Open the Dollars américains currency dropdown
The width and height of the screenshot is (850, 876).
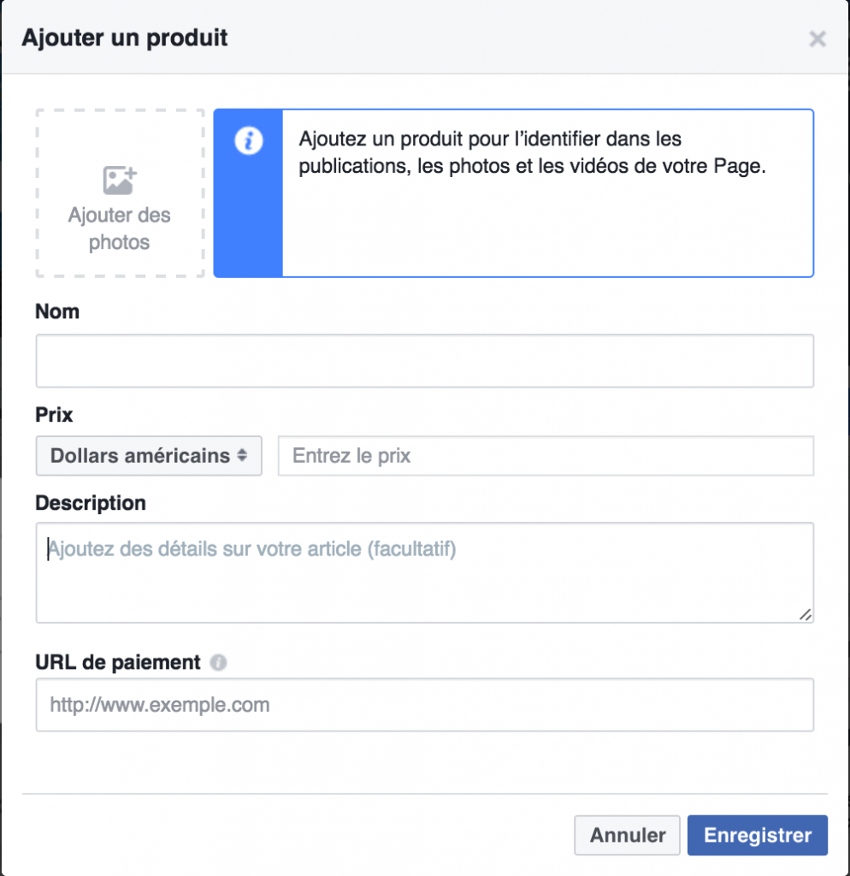tap(148, 456)
